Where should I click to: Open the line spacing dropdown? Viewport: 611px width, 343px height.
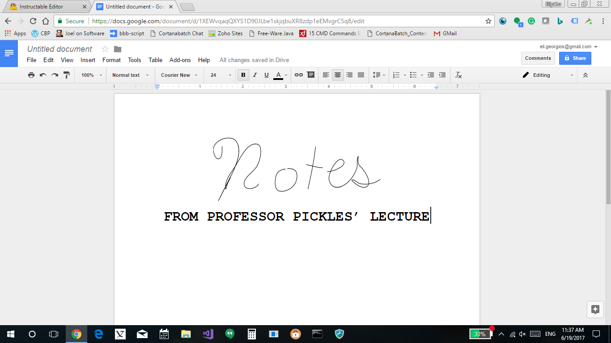coord(379,75)
